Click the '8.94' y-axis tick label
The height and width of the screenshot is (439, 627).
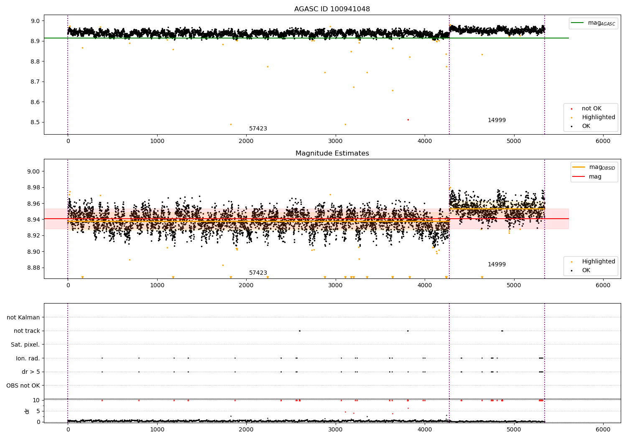tap(33, 220)
